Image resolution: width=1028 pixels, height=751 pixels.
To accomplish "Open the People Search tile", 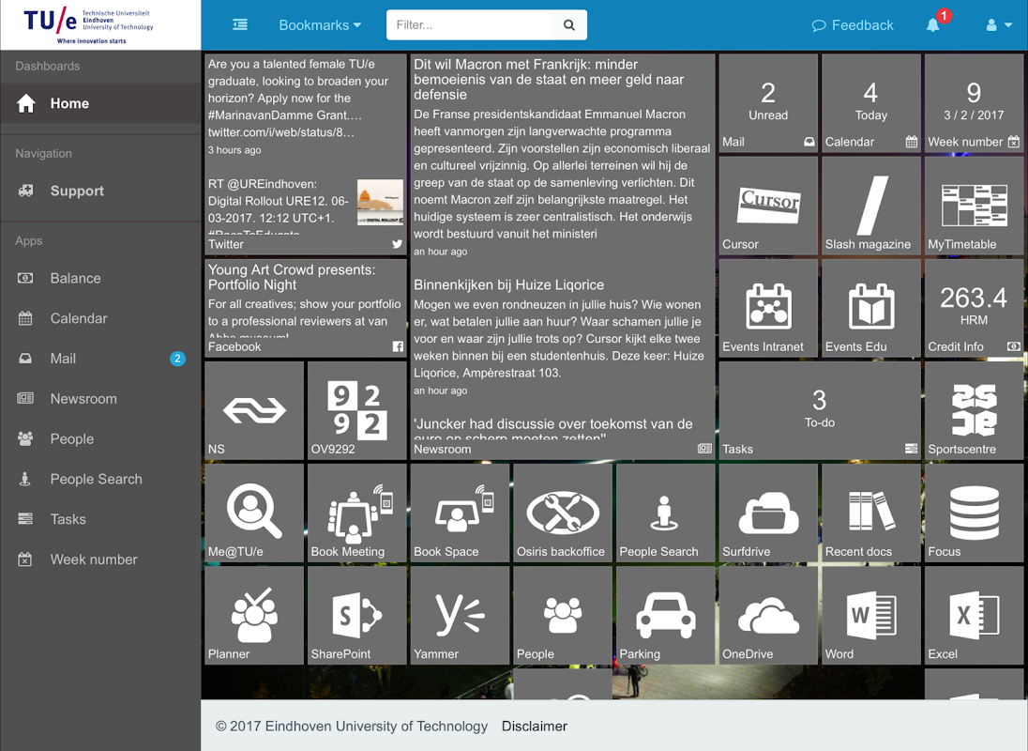I will 665,513.
